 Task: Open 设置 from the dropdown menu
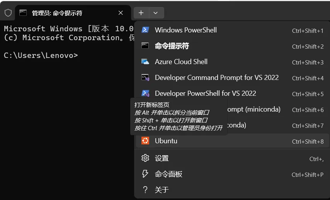[x=233, y=158]
